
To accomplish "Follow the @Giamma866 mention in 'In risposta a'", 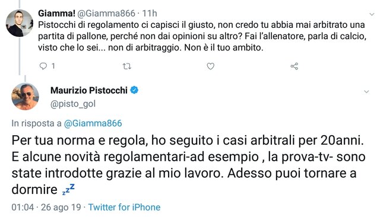I will click(93, 123).
